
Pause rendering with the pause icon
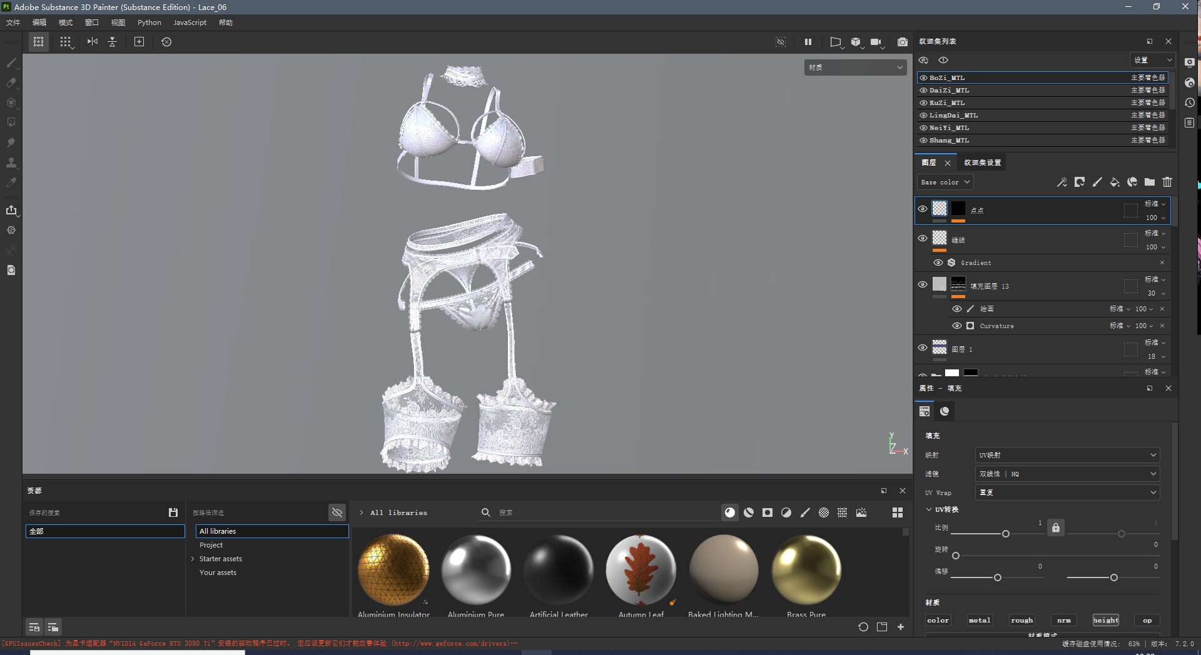pos(808,42)
